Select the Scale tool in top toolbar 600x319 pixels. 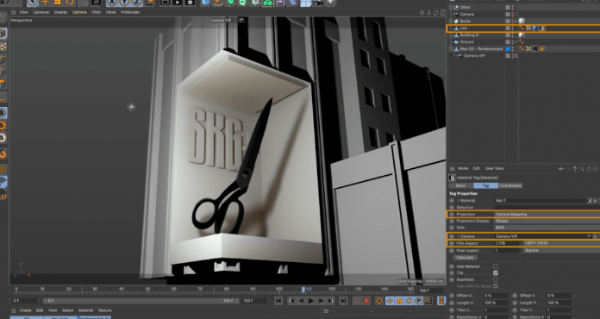58,3
